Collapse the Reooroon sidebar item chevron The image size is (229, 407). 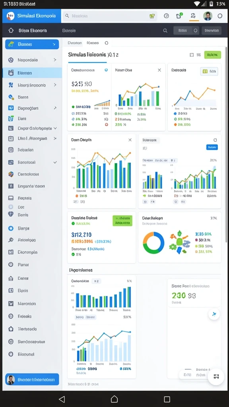pyautogui.click(x=55, y=162)
